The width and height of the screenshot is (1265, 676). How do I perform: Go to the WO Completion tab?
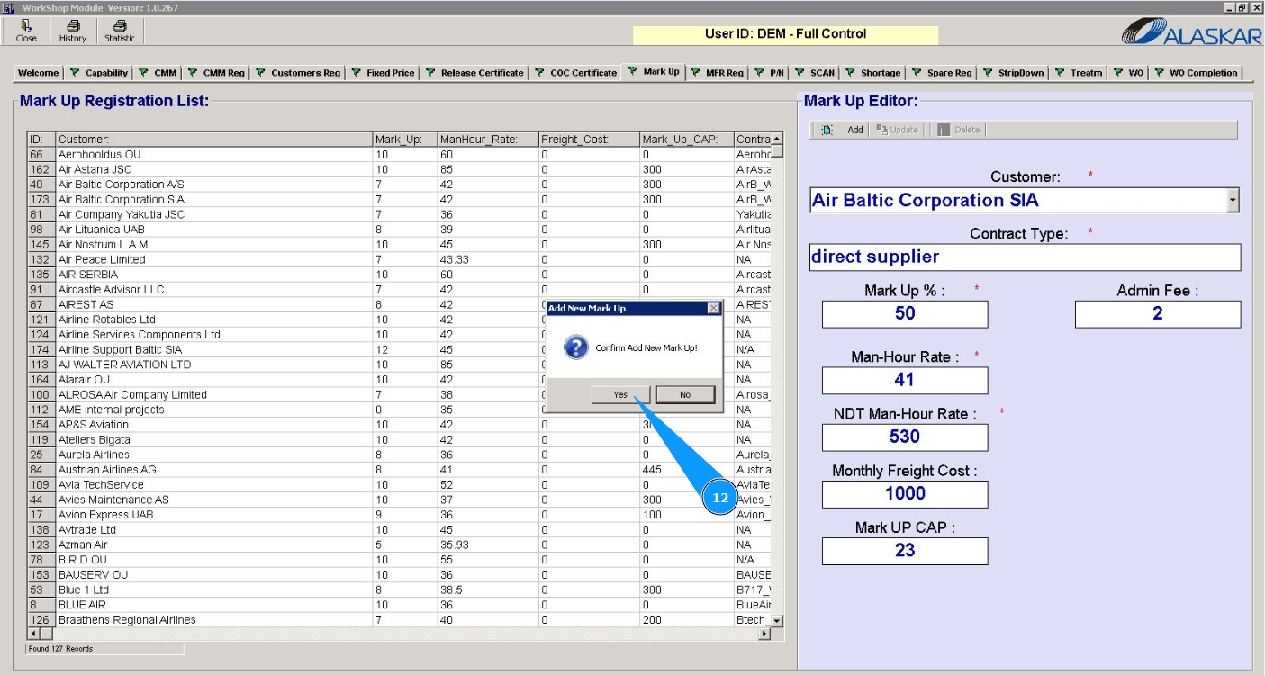pyautogui.click(x=1196, y=73)
